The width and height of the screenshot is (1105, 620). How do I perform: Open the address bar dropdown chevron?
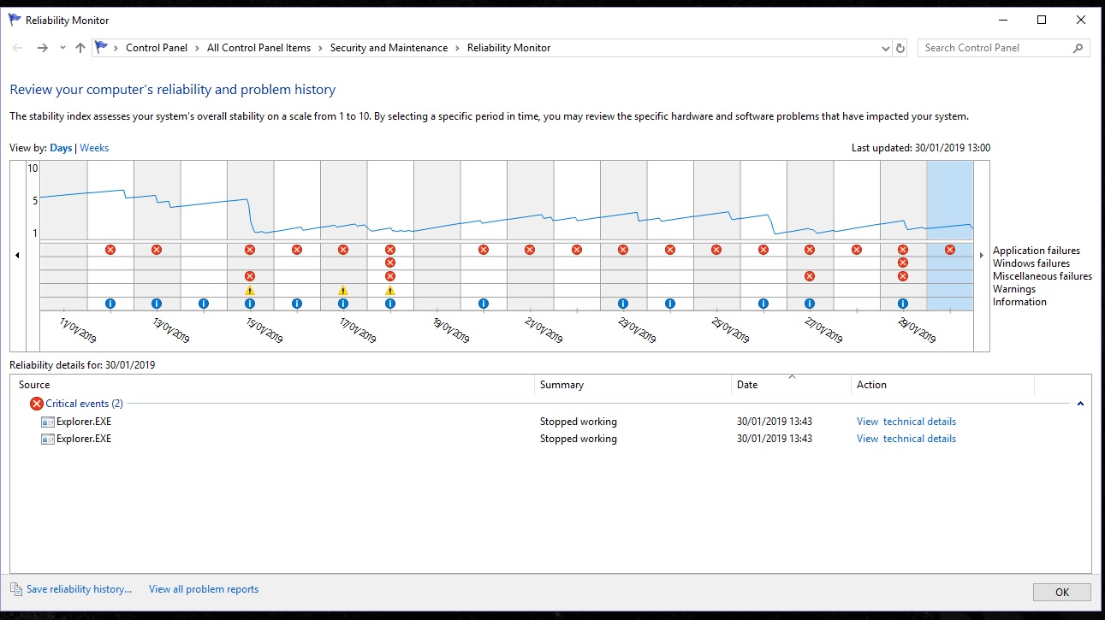click(886, 48)
